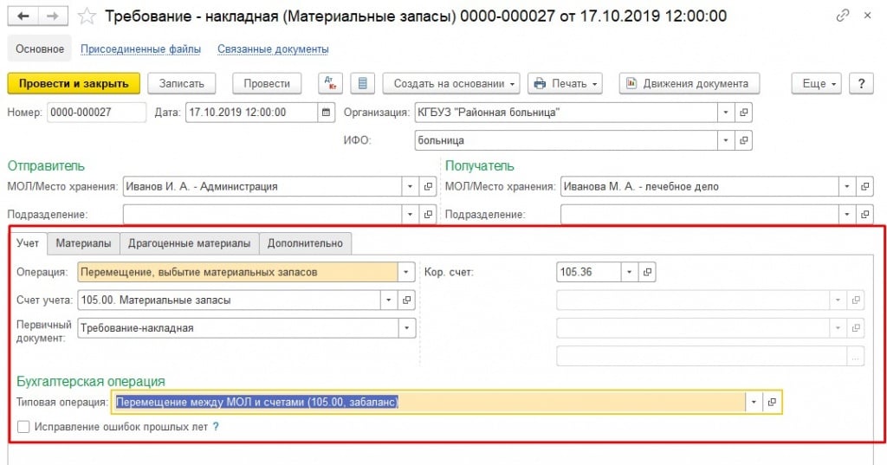This screenshot has height=465, width=887.
Task: Click the back navigation arrow
Action: [x=23, y=16]
